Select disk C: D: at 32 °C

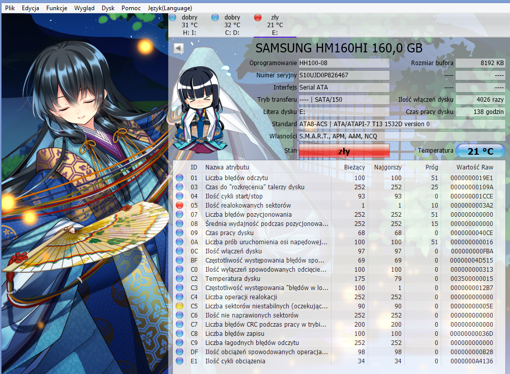coord(232,25)
